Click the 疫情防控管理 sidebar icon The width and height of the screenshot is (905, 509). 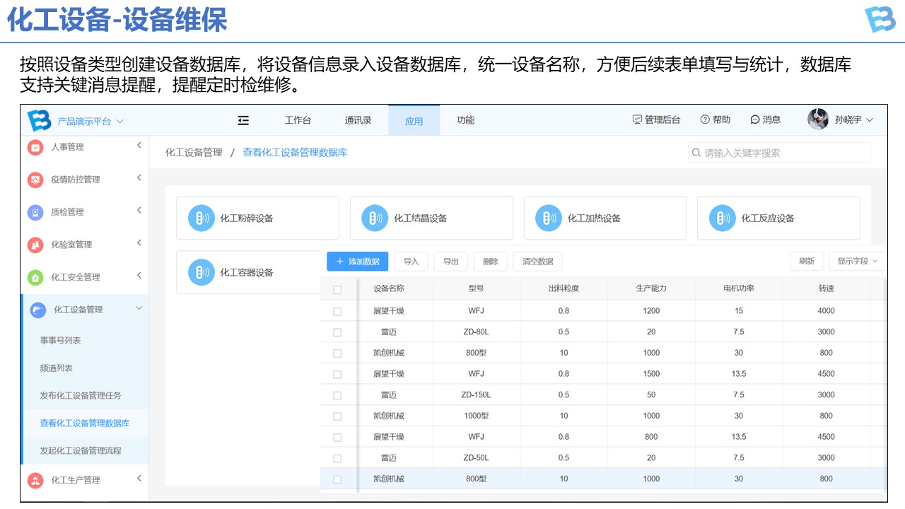(35, 180)
